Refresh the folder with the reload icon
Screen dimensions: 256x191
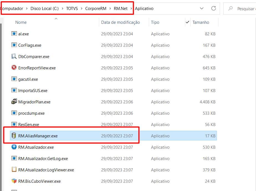click(214, 8)
